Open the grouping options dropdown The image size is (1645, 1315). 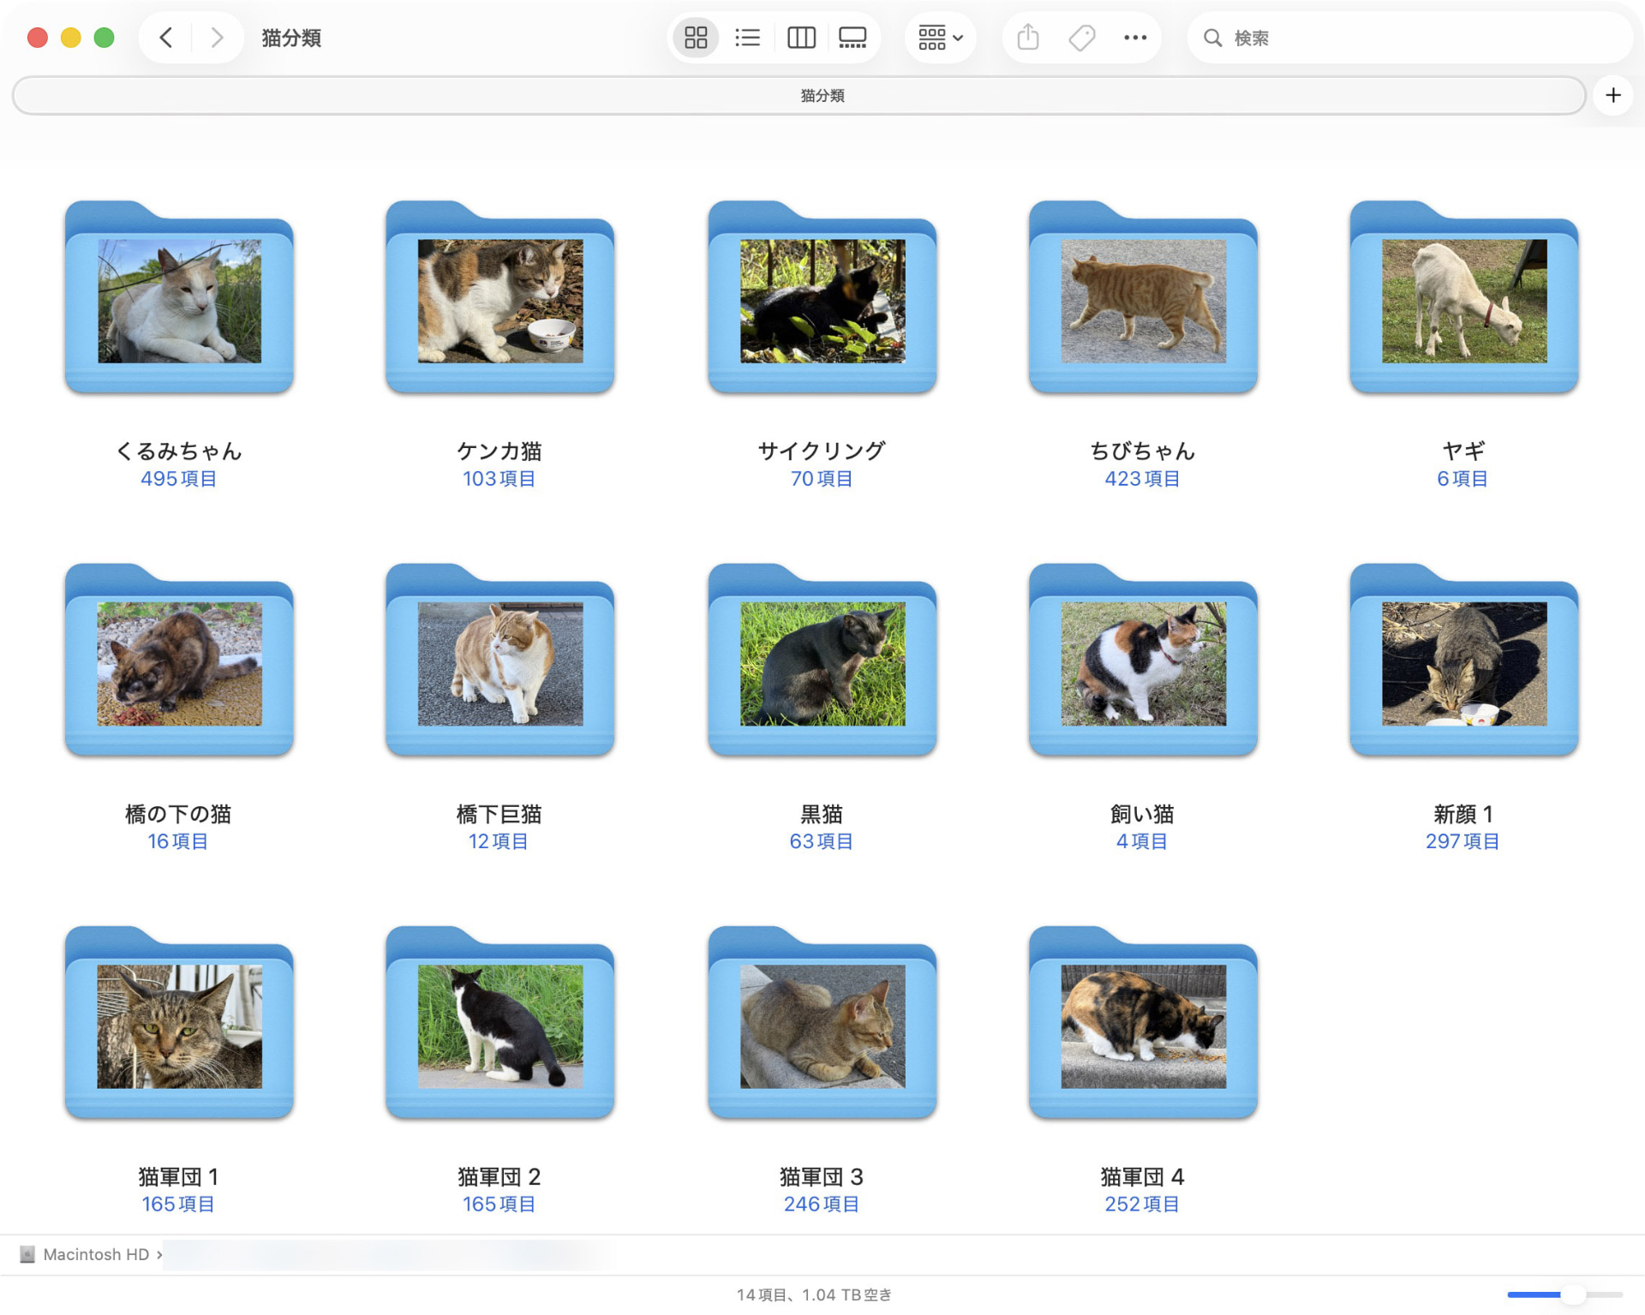click(x=940, y=38)
